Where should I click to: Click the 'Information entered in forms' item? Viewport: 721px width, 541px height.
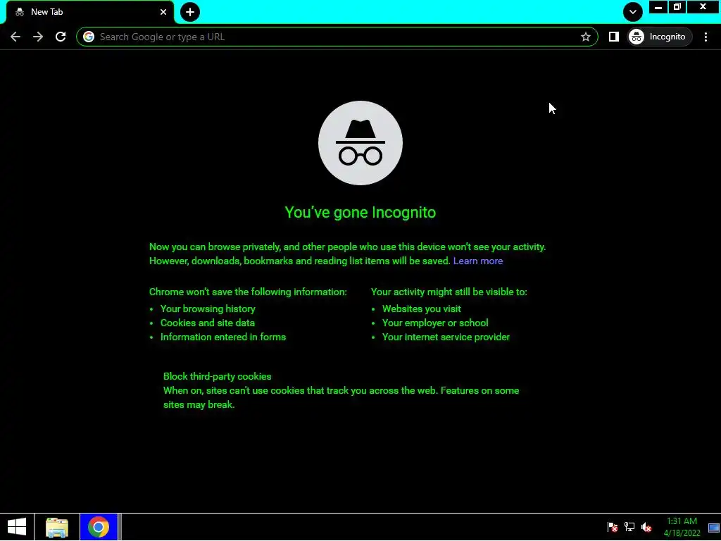[223, 337]
